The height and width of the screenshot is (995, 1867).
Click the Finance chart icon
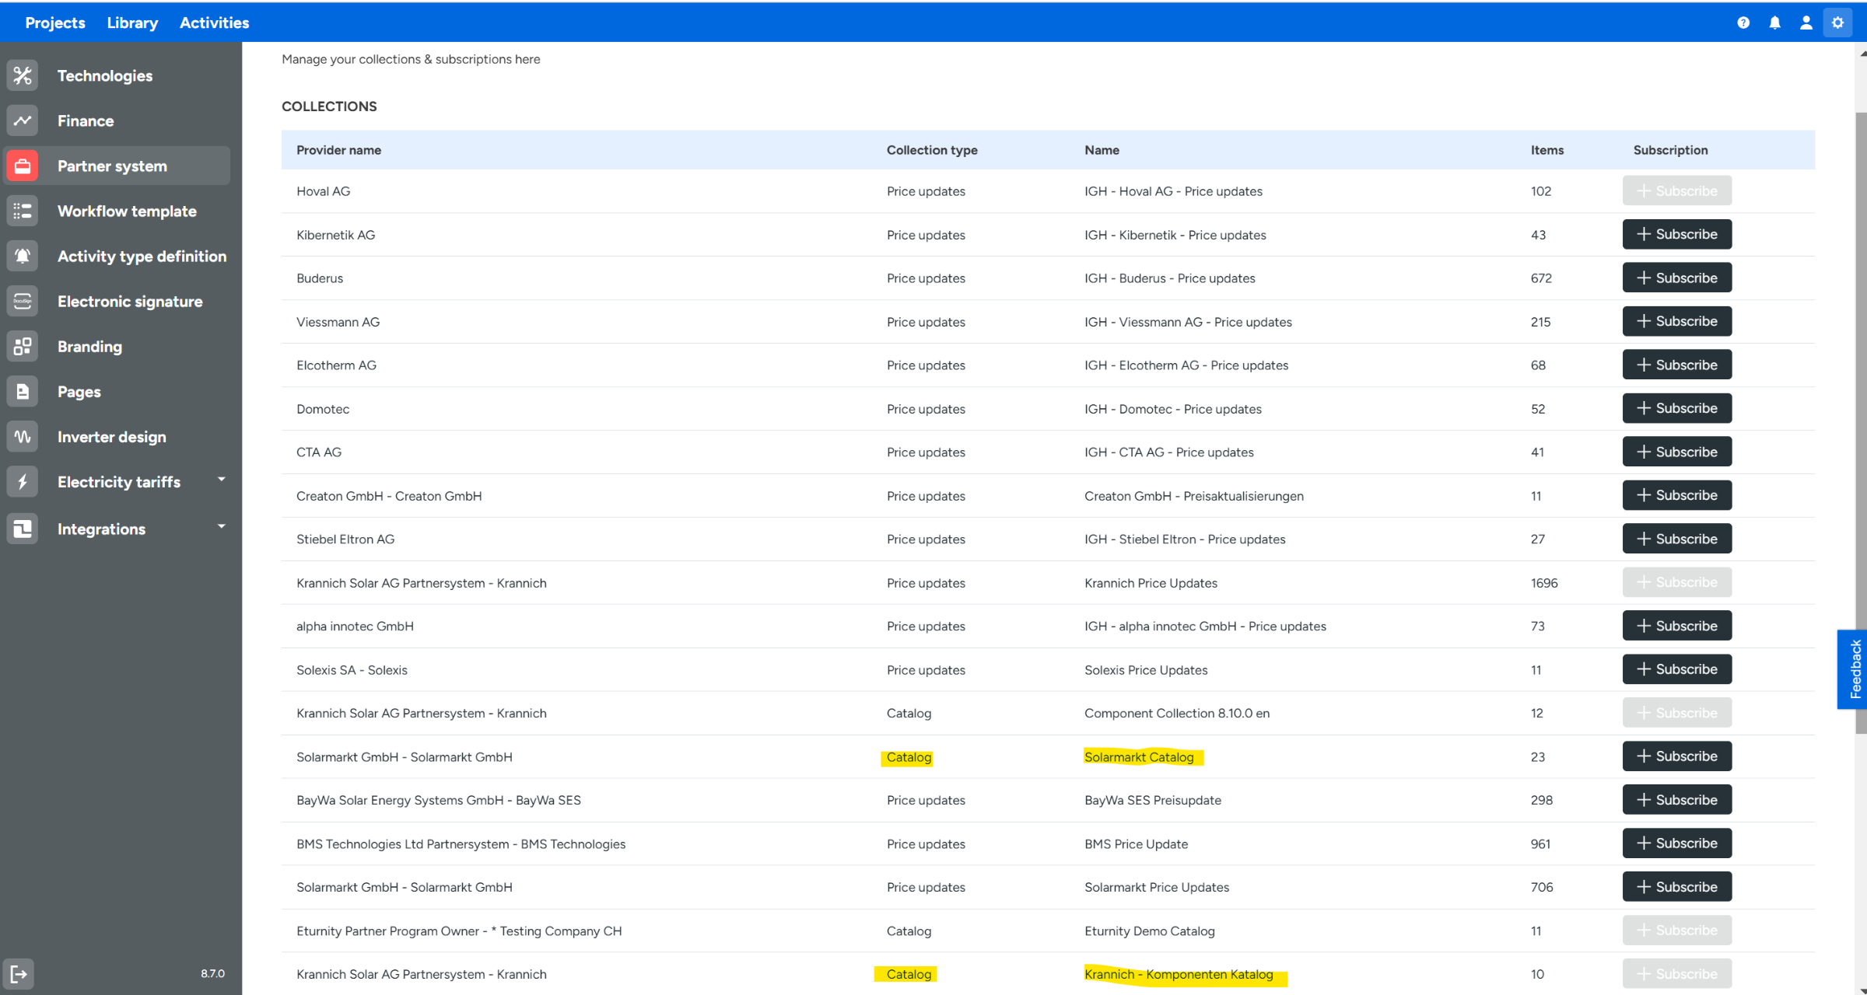pyautogui.click(x=23, y=120)
